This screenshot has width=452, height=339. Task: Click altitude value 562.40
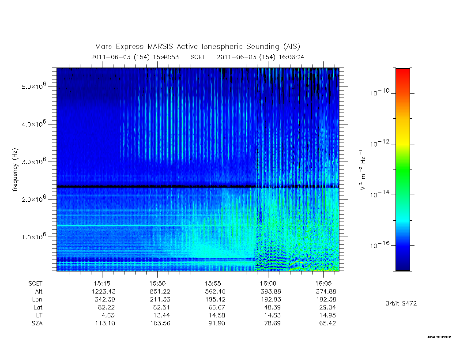(215, 291)
